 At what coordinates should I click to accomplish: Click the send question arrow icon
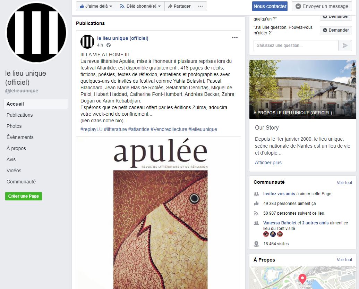tap(345, 46)
